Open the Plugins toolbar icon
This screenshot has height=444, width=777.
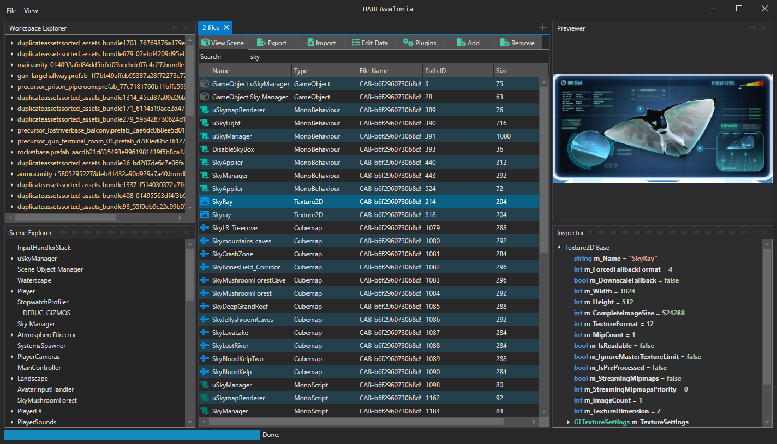point(420,42)
